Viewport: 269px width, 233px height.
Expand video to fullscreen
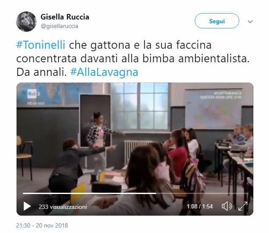click(243, 206)
